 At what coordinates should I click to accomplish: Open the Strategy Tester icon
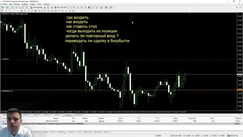(x=27, y=7)
